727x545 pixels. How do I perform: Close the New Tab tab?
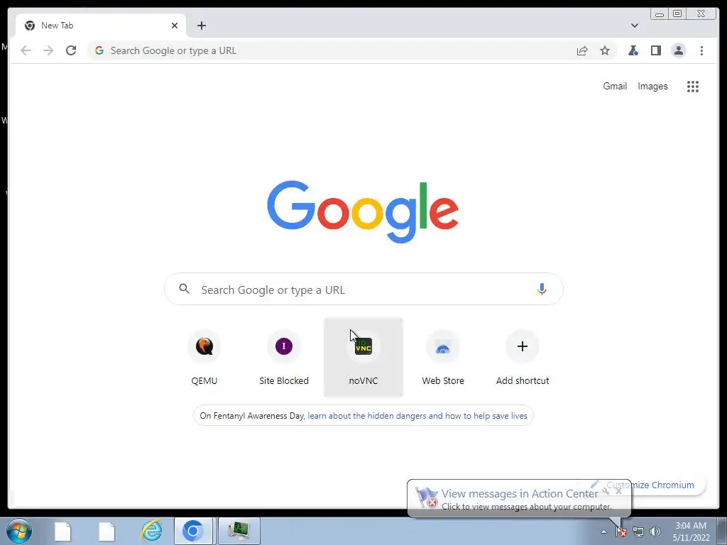(175, 26)
